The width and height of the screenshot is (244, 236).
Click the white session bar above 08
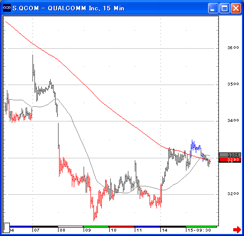pyautogui.click(x=70, y=227)
